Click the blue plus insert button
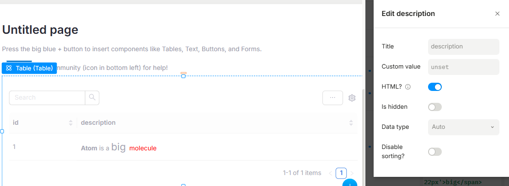The height and width of the screenshot is (186, 509). (350, 184)
